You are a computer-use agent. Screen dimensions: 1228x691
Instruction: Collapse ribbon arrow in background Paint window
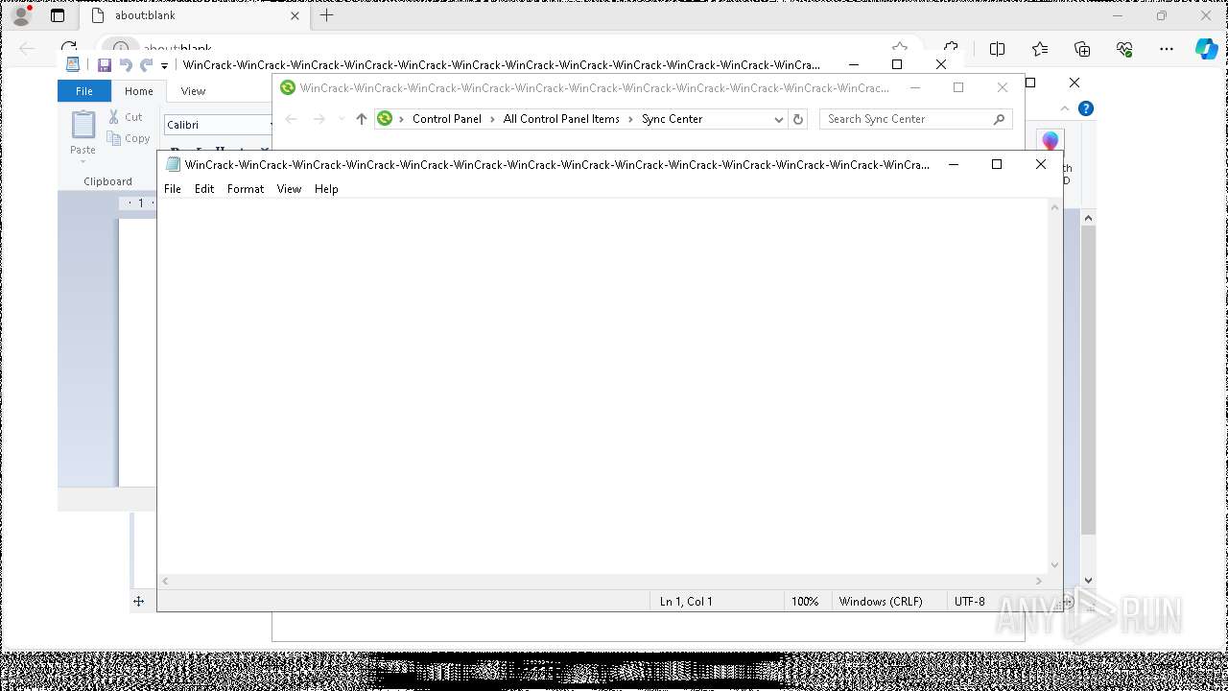pos(1065,108)
